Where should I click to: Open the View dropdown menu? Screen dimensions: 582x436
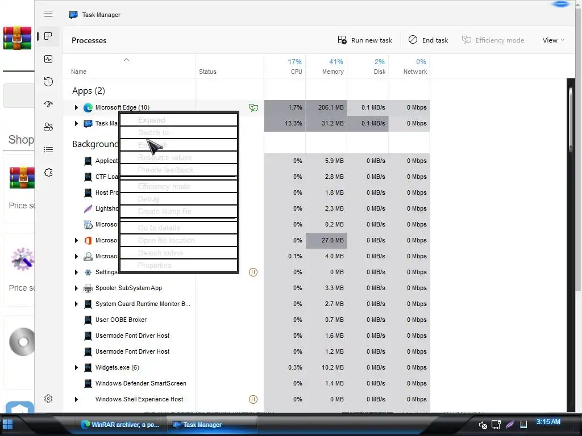pyautogui.click(x=553, y=40)
